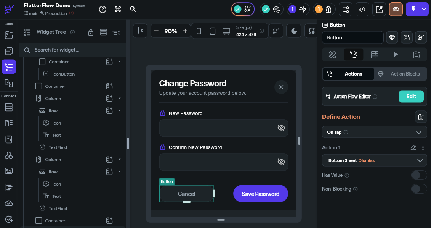Open the add widget icon in Build sidebar
431x228 pixels.
(9, 35)
